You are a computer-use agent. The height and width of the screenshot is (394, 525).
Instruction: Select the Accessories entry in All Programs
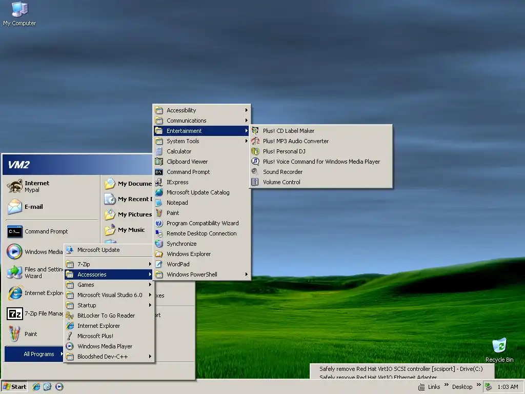[x=109, y=274]
